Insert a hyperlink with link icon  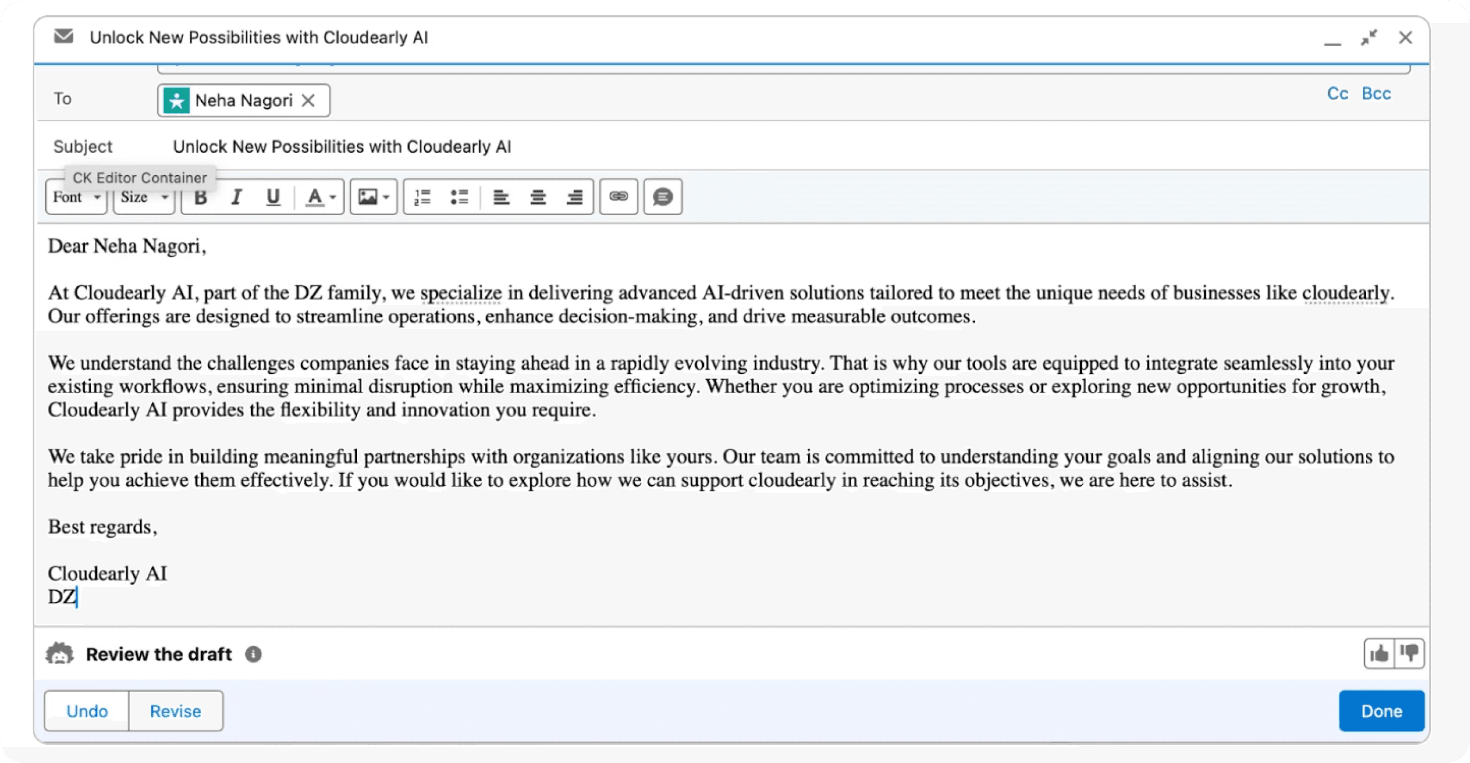click(x=619, y=196)
